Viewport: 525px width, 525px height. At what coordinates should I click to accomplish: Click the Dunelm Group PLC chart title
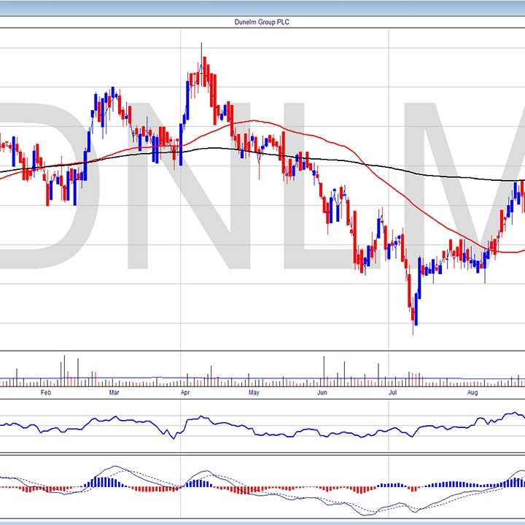coord(262,22)
